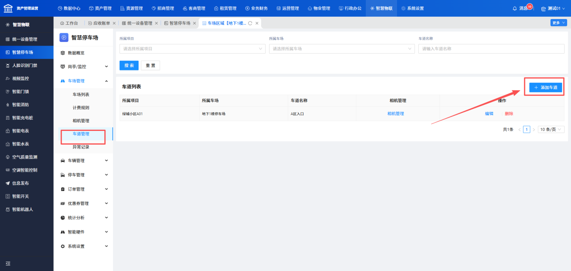The image size is (571, 271).
Task: Switch to the 应收账单 tab
Action: (99, 23)
